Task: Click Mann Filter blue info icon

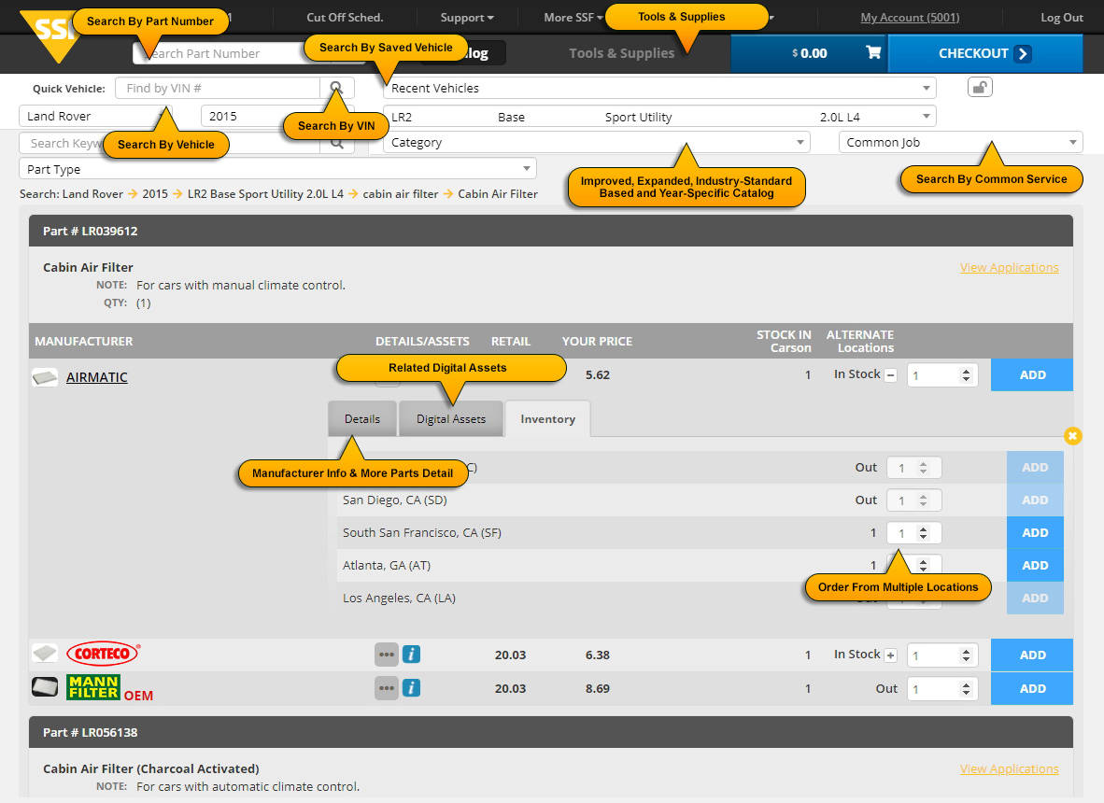Action: (411, 688)
